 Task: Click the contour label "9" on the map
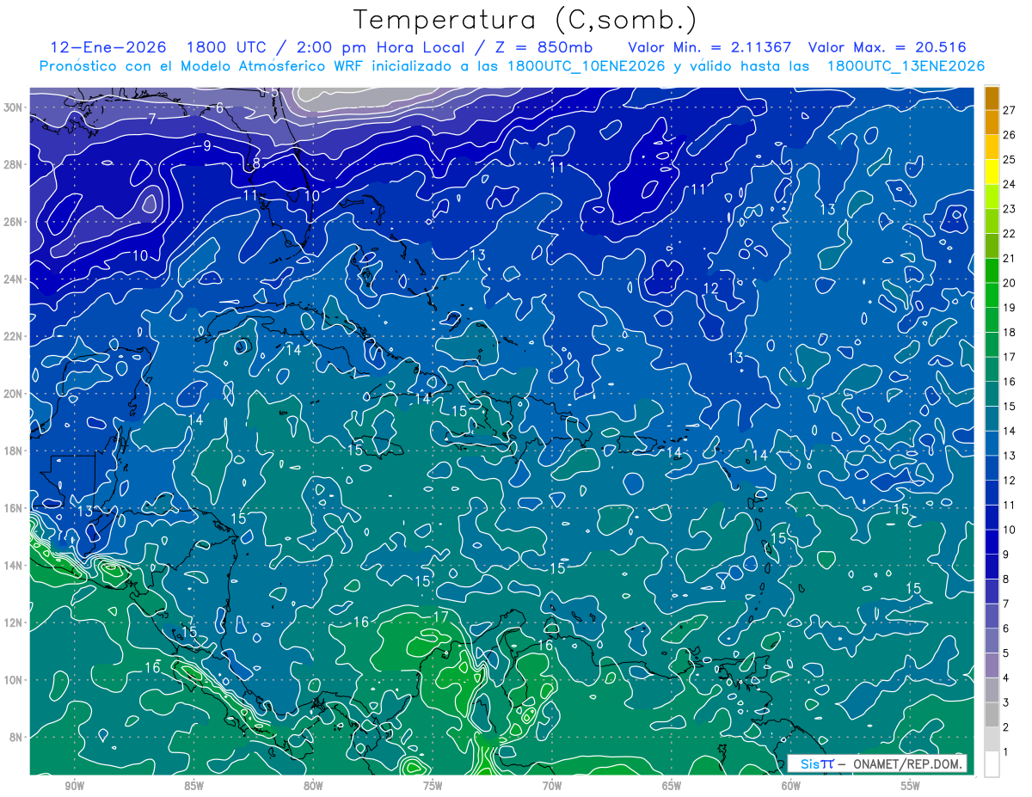207,146
